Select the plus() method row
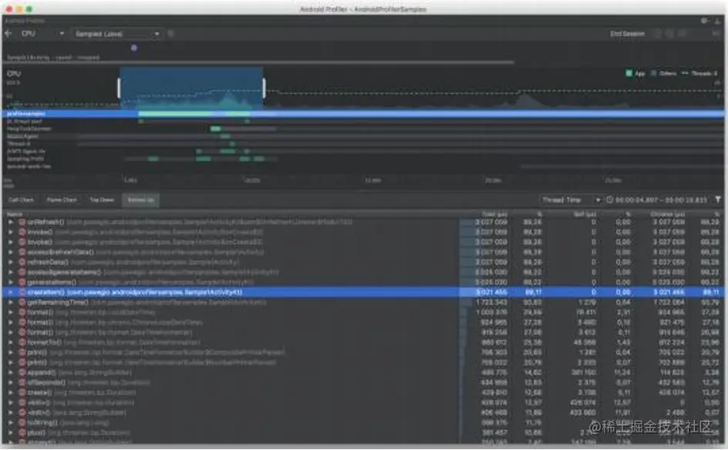The height and width of the screenshot is (450, 728). click(x=363, y=433)
